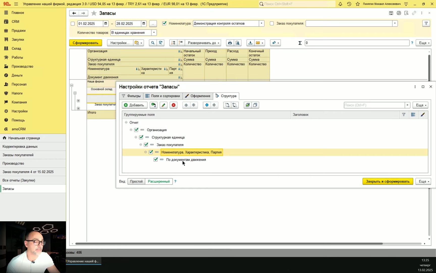Click the add nested grouping icon
This screenshot has height=273, width=436.
click(x=153, y=105)
